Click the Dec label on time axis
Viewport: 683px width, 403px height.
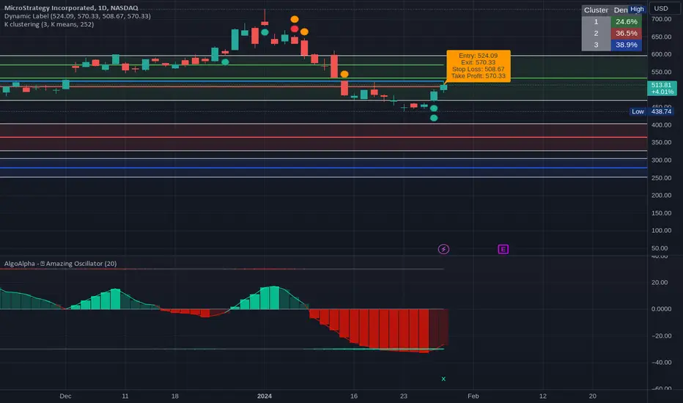(x=65, y=396)
